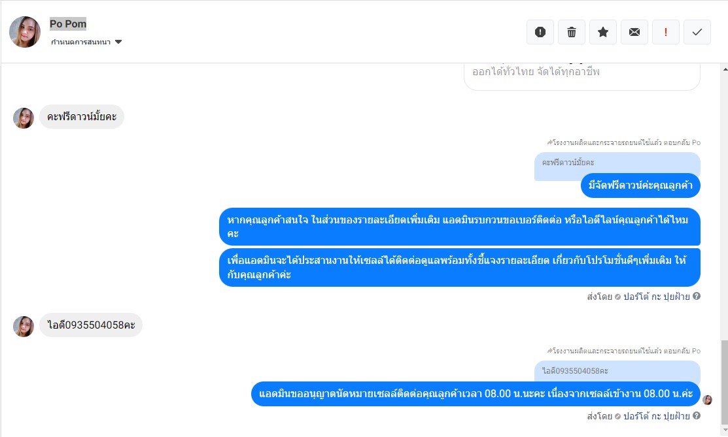Delete conversation with the trash icon

point(572,32)
